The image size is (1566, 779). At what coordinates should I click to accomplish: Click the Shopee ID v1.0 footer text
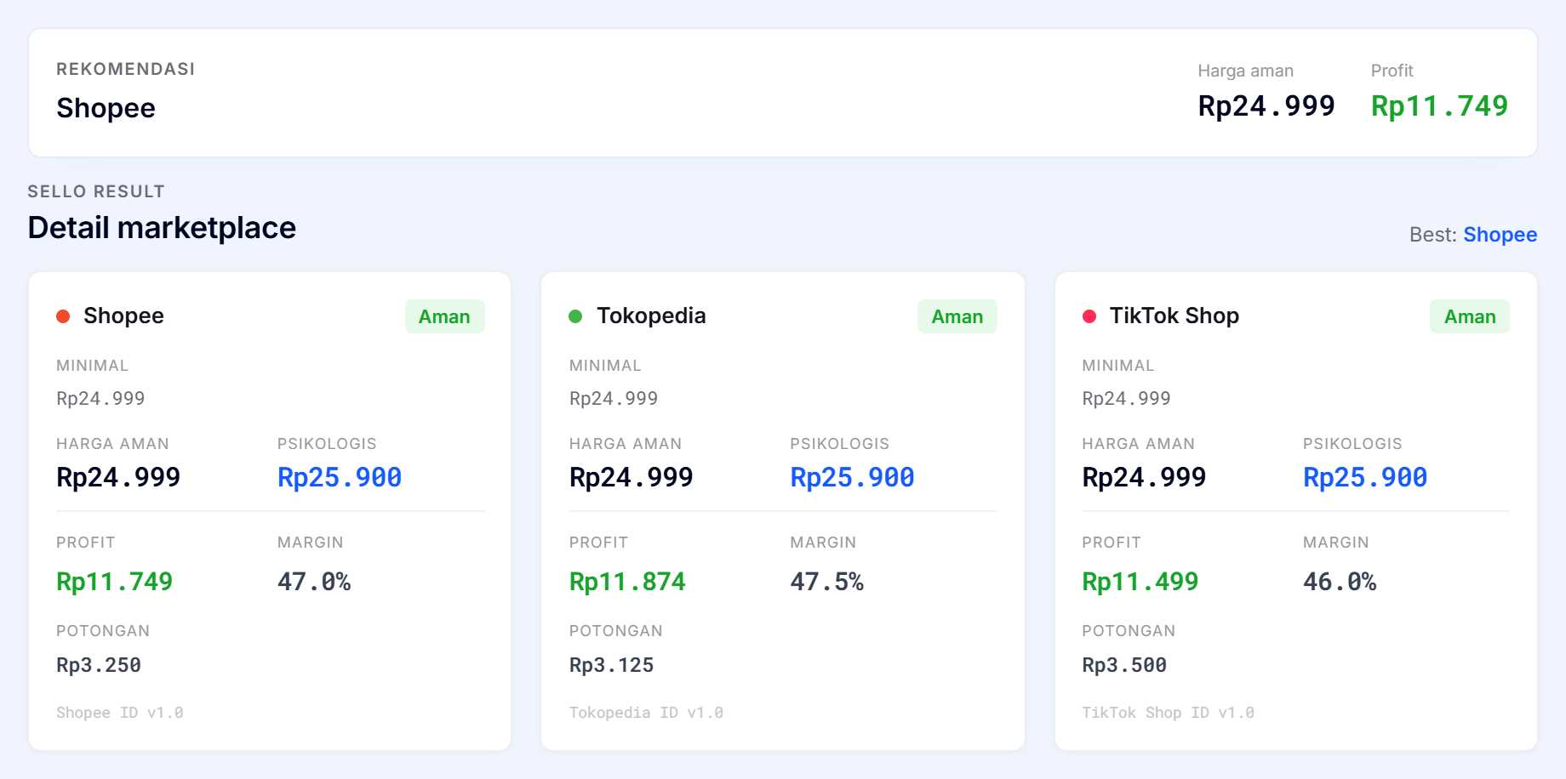120,713
